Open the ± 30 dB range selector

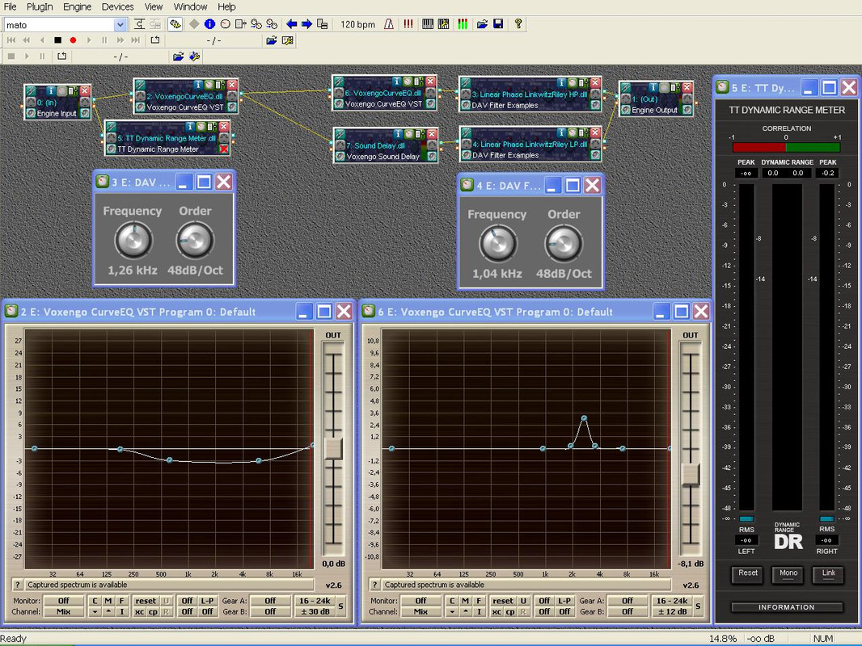(315, 611)
